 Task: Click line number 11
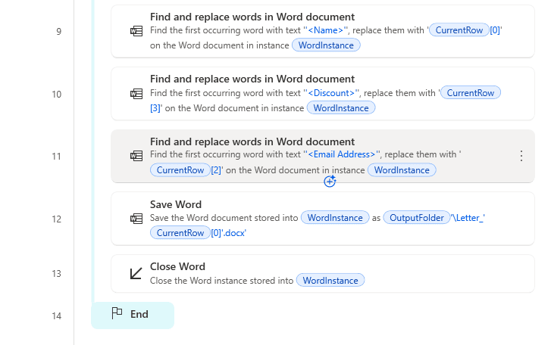pyautogui.click(x=57, y=157)
